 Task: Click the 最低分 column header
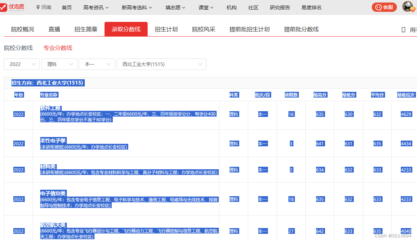[349, 95]
